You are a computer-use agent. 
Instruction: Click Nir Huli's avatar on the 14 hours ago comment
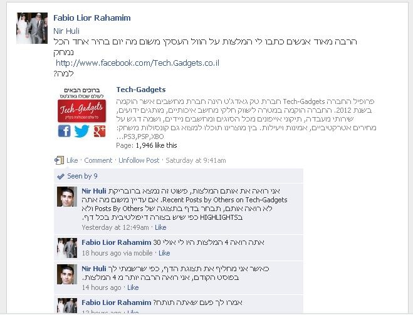coord(67,274)
